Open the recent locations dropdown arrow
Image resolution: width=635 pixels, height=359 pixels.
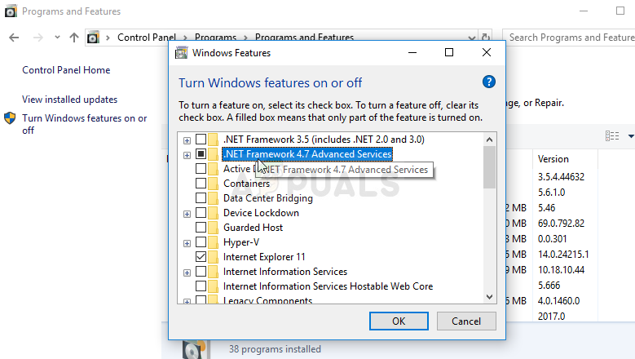(x=57, y=38)
